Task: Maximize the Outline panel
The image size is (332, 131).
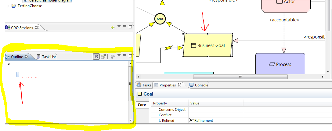Action: [130, 56]
